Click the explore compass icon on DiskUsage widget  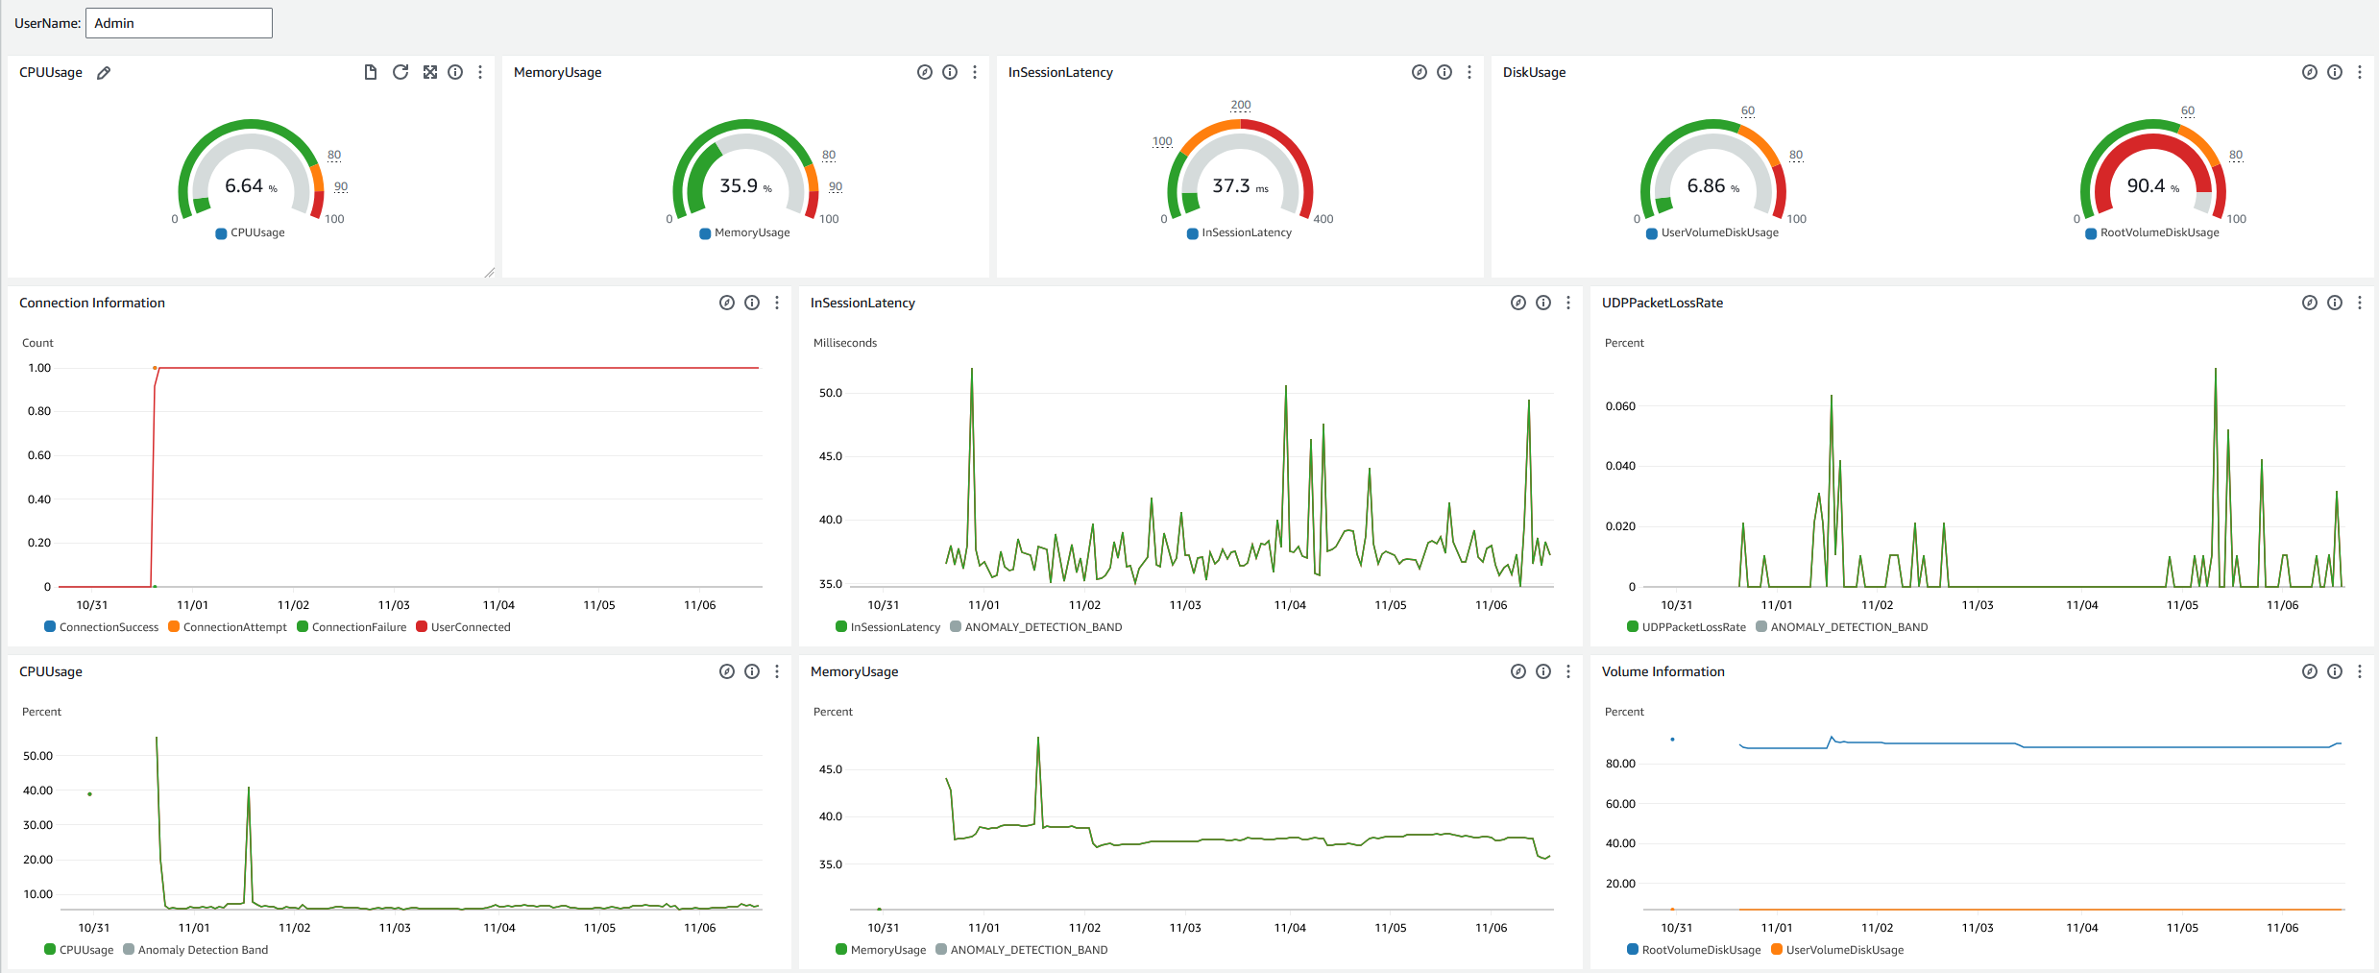point(2309,72)
